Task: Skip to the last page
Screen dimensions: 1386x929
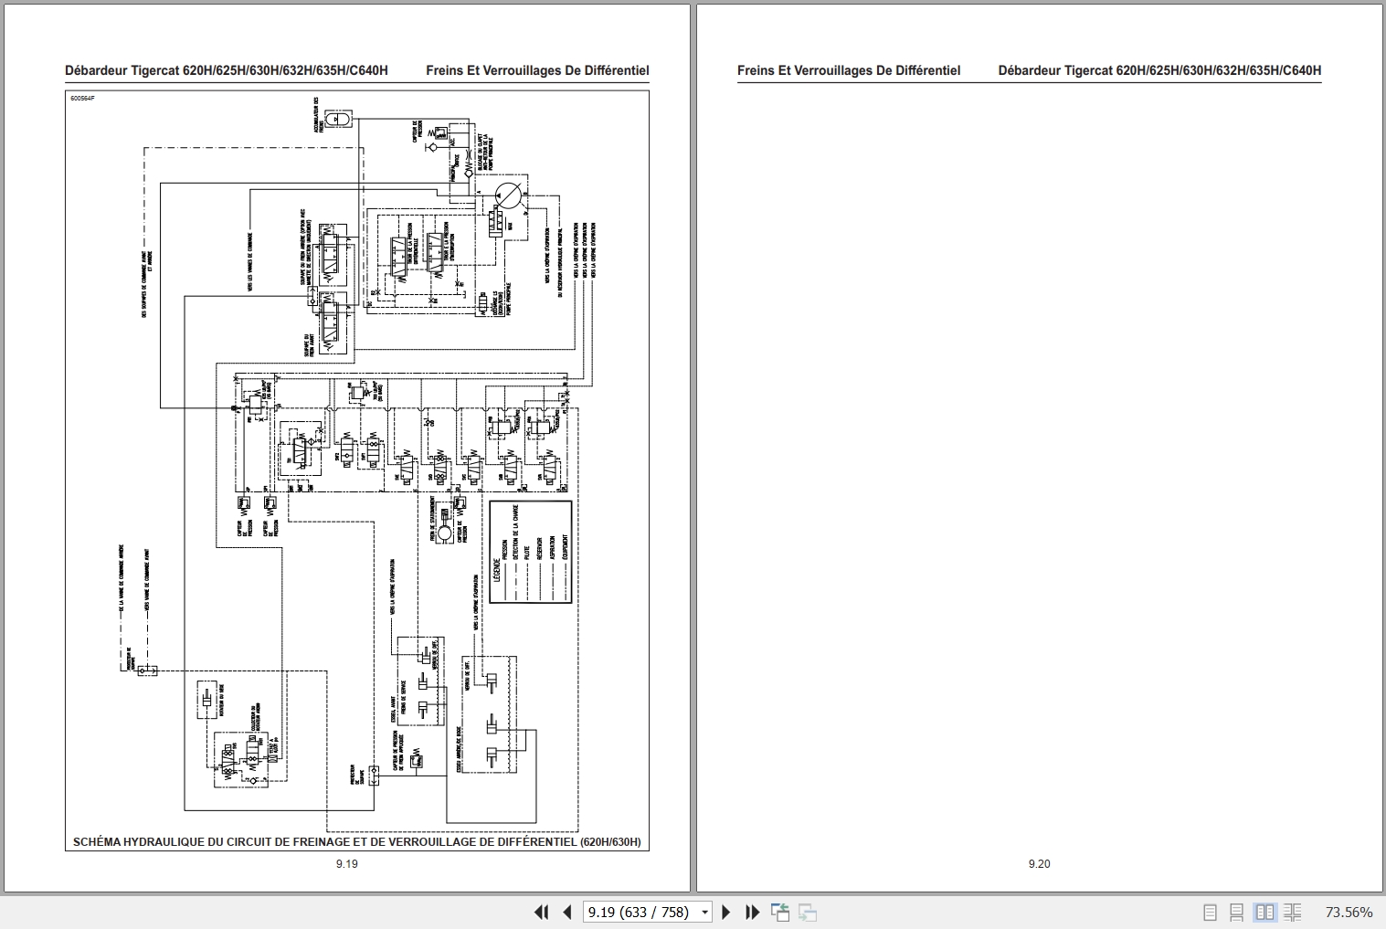Action: (x=752, y=912)
